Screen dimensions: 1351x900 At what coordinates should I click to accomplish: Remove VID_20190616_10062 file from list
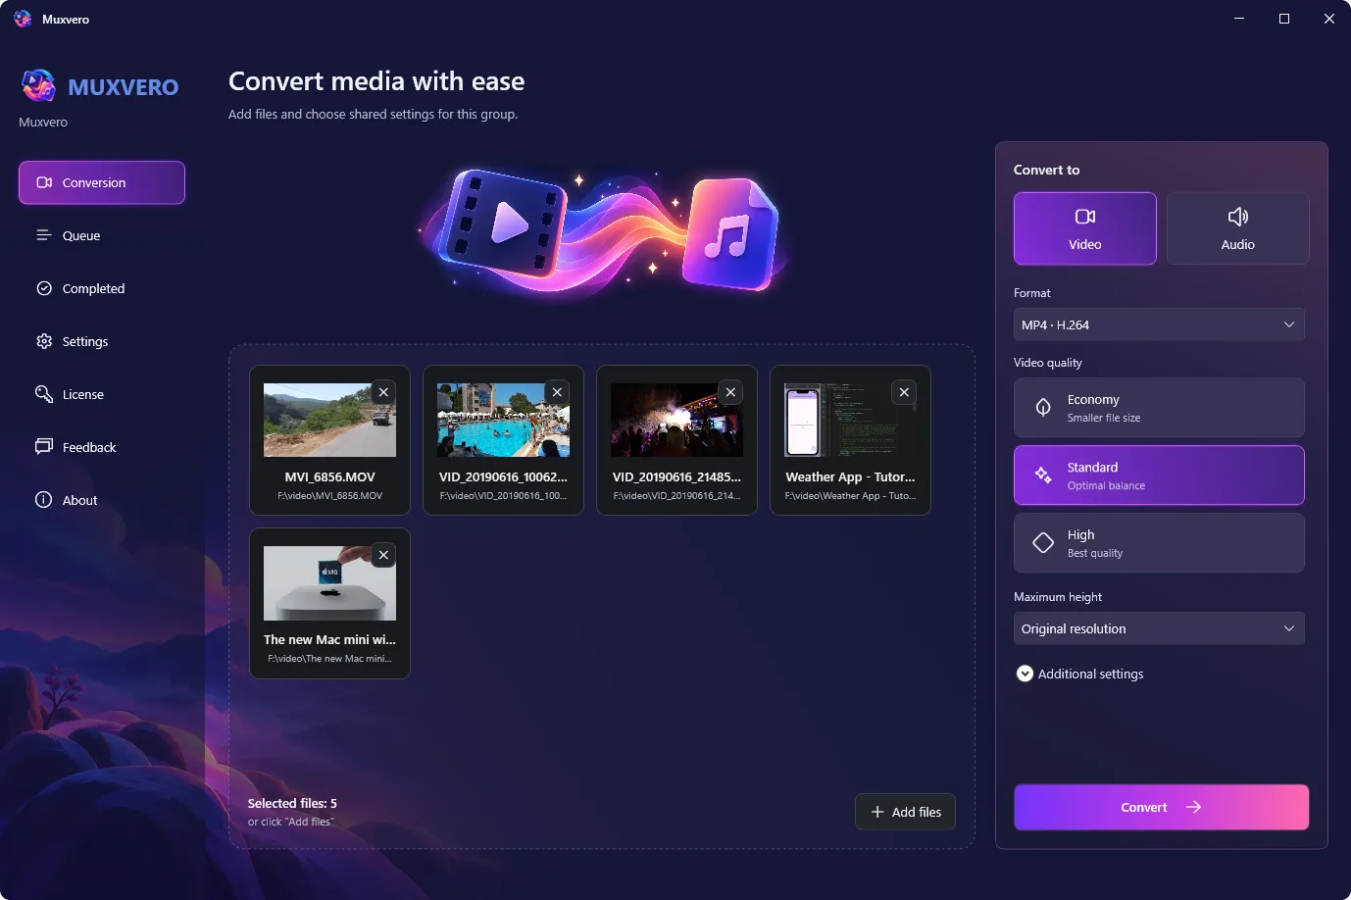557,392
